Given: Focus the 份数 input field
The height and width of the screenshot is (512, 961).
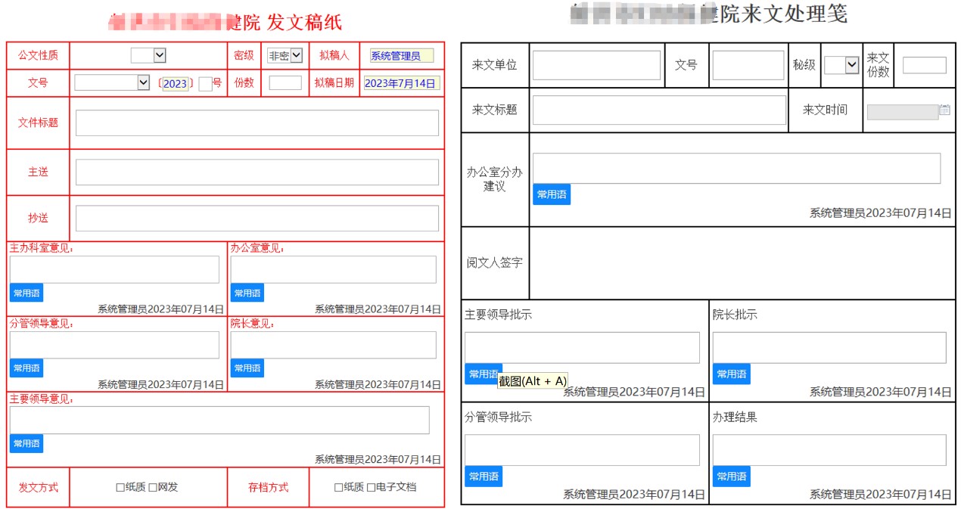Looking at the screenshot, I should 285,83.
